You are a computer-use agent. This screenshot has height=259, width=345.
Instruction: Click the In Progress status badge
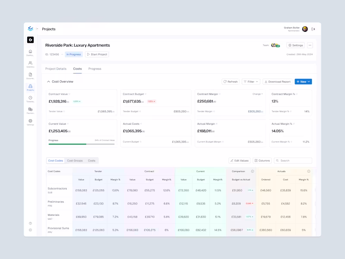(73, 54)
